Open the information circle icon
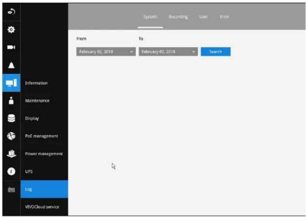 click(x=11, y=171)
